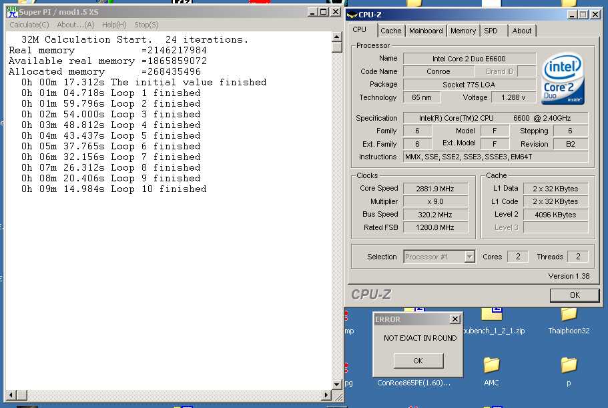
Task: Open the Stop(S) menu in Super PI
Action: pos(146,25)
